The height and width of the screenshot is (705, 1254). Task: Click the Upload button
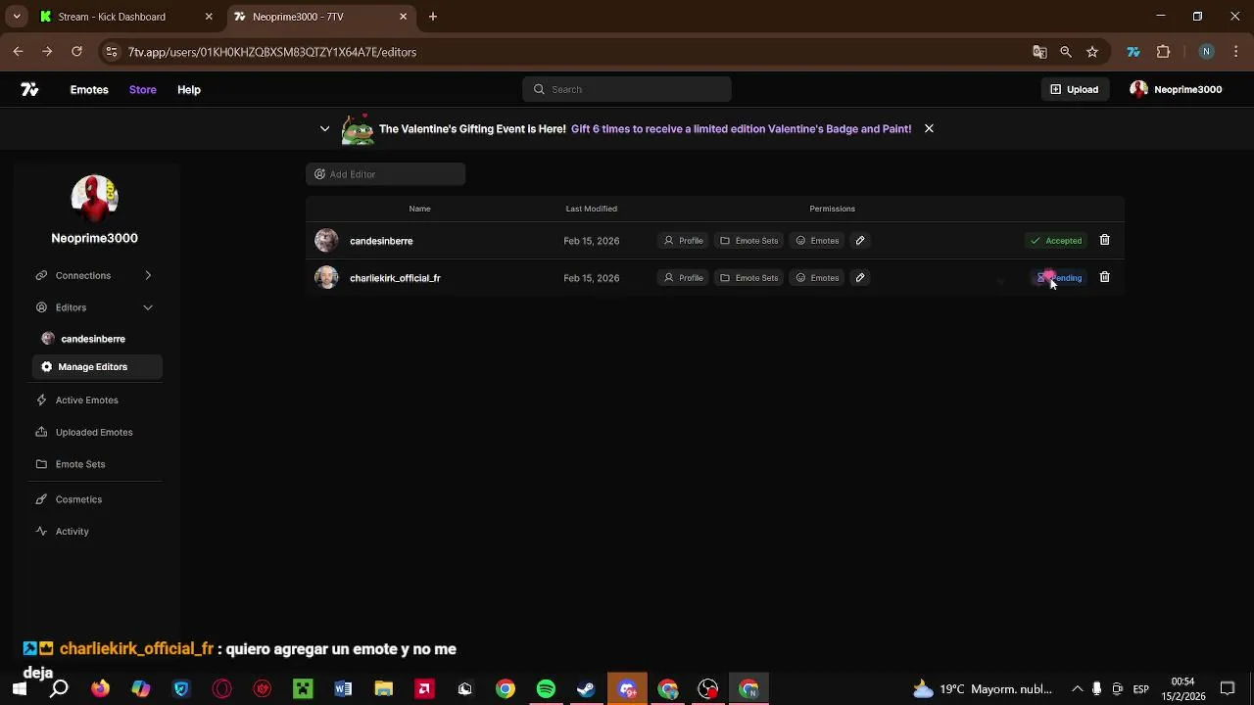click(x=1075, y=89)
